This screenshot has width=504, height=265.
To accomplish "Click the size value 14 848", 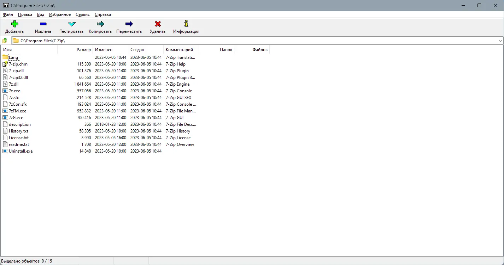I will [85, 151].
